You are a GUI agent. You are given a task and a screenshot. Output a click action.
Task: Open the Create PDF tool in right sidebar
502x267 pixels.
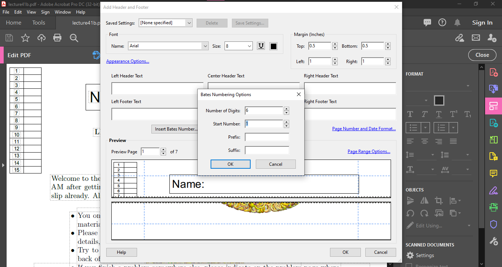click(494, 72)
